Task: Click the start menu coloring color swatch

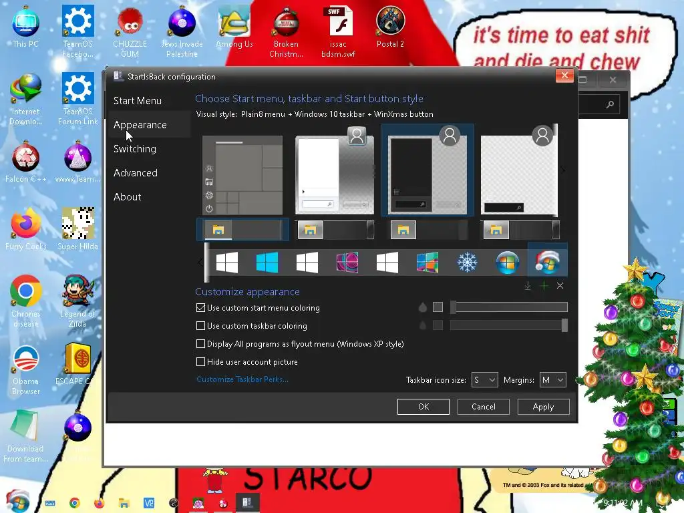Action: coord(438,307)
